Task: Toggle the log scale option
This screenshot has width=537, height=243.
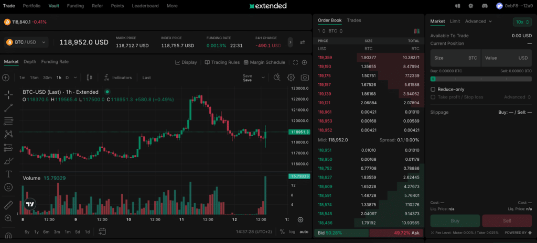Action: click(x=292, y=231)
